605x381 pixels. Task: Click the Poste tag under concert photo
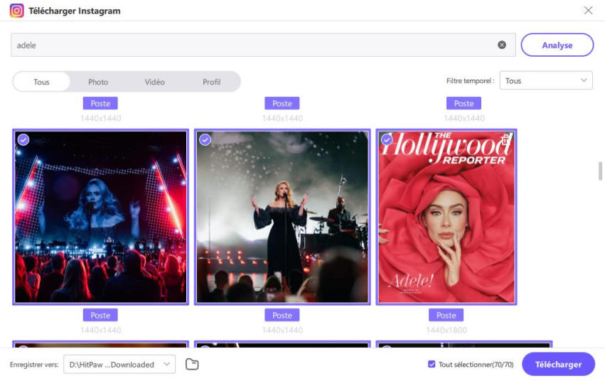point(100,315)
